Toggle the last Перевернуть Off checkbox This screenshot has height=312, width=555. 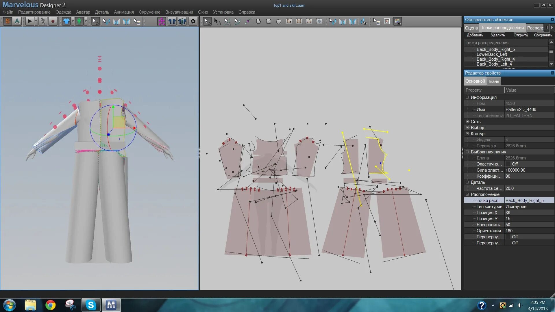pos(508,243)
